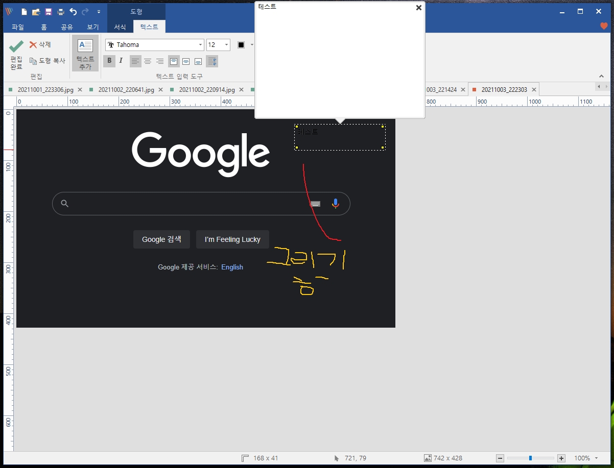This screenshot has height=468, width=614.
Task: Click the English language link
Action: [x=232, y=267]
